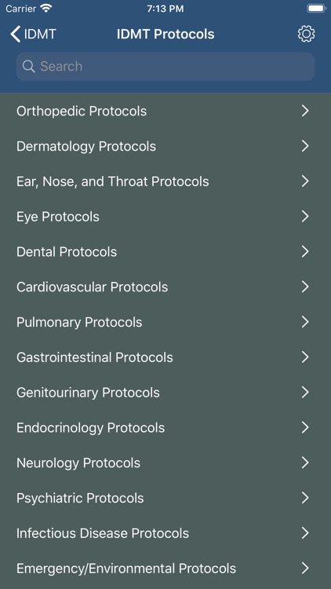
Task: Expand Eye Protocols chevron arrow
Action: click(305, 217)
